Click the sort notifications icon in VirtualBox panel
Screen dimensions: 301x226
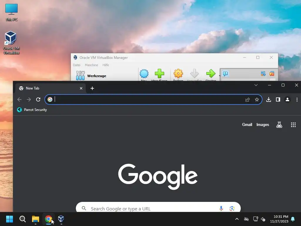[263, 74]
